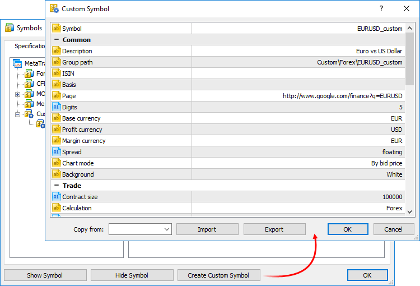
Task: Click the icon beside Base currency row
Action: (x=56, y=118)
